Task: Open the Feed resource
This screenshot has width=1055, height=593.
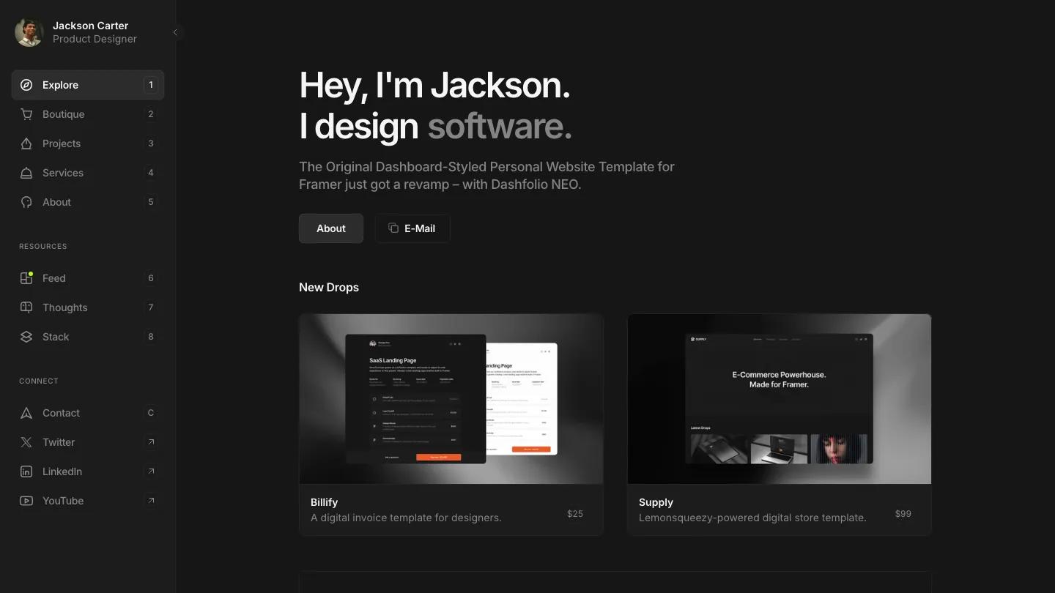Action: pos(88,278)
